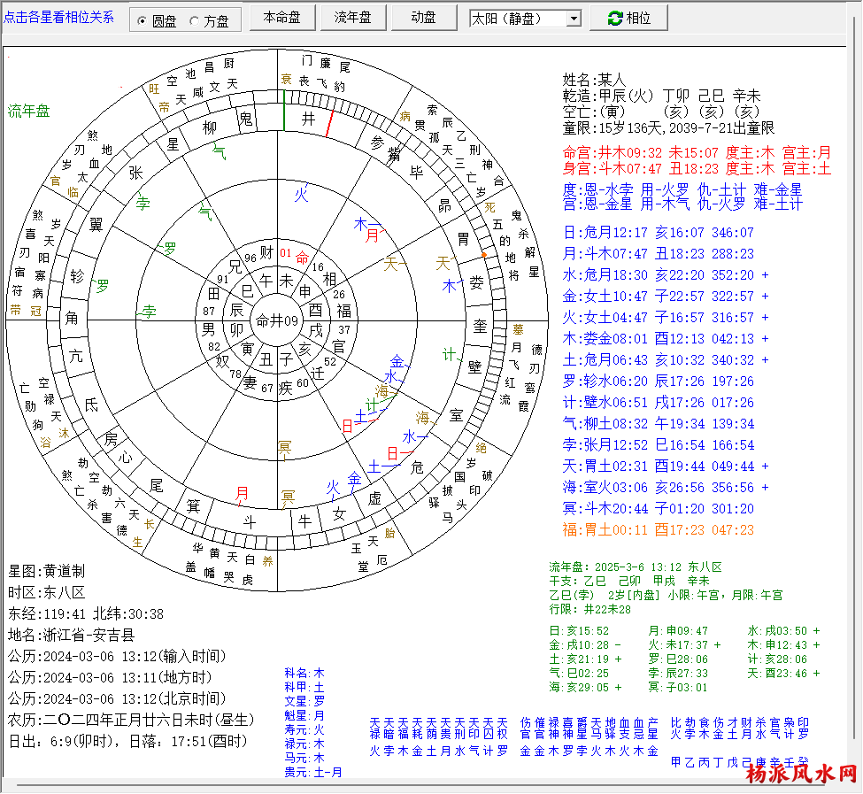
Task: Select the 圆盘 round chart radio button
Action: (143, 21)
